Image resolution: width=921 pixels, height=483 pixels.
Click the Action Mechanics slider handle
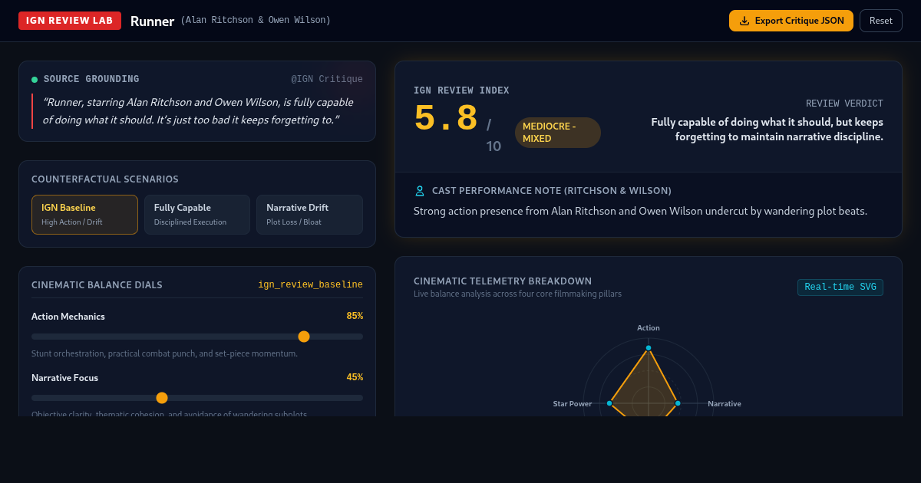tap(304, 337)
